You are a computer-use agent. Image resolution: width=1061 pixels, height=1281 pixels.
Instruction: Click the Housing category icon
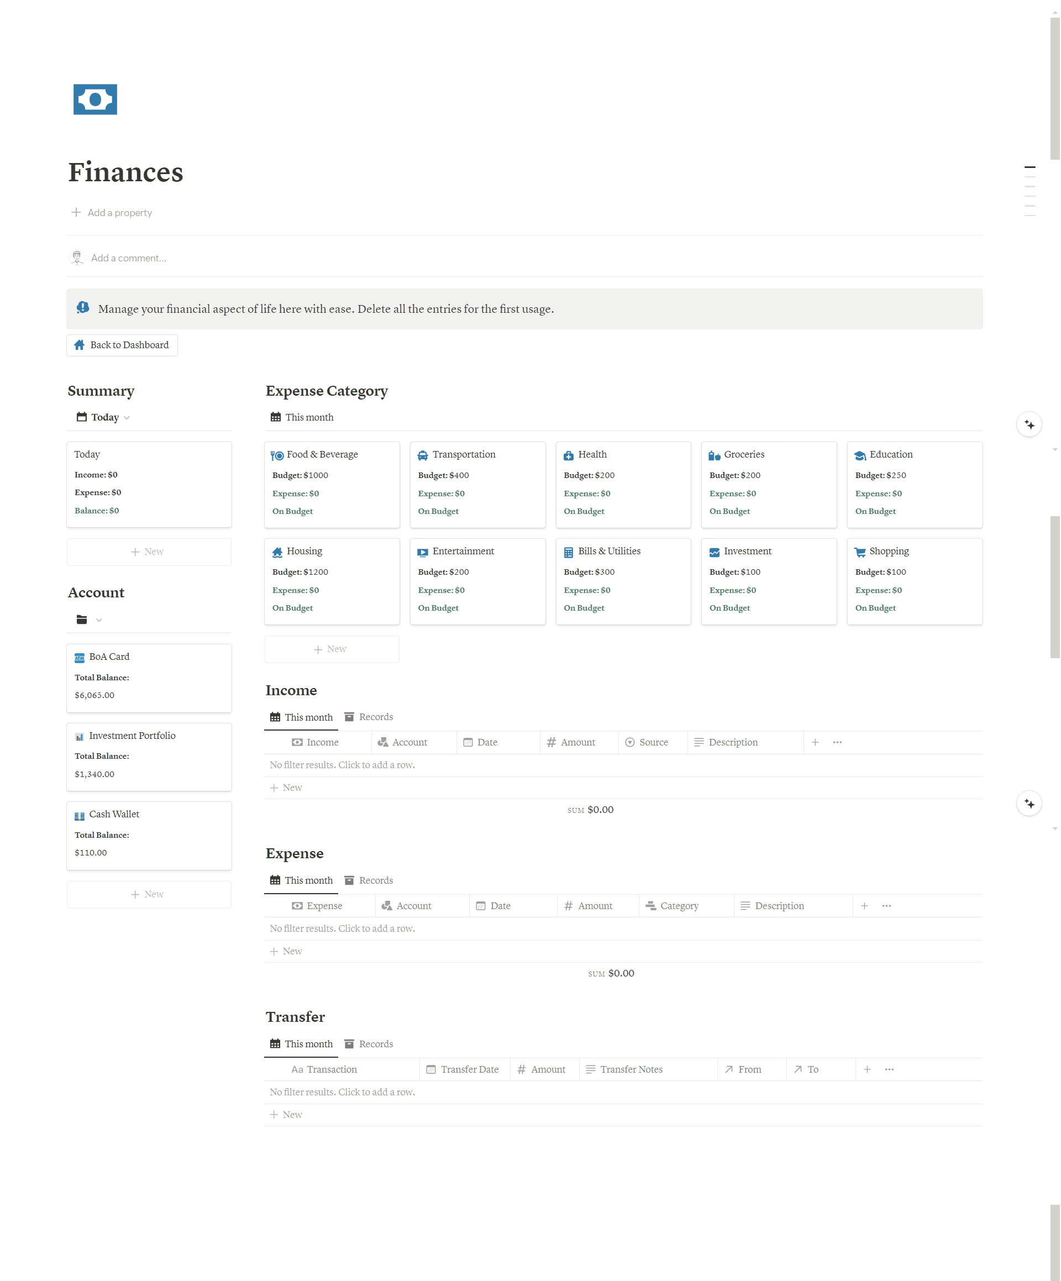(277, 552)
